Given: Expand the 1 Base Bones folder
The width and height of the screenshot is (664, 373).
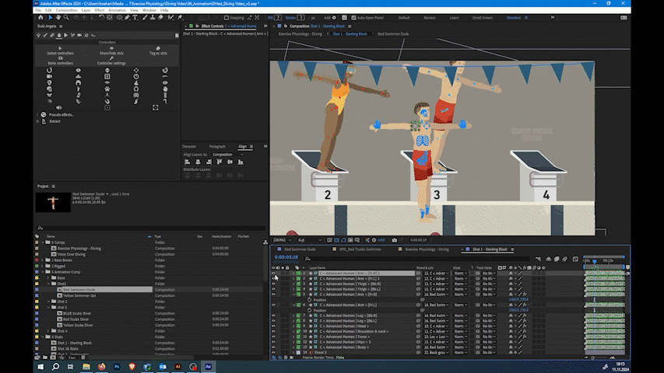Looking at the screenshot, I should pos(43,260).
